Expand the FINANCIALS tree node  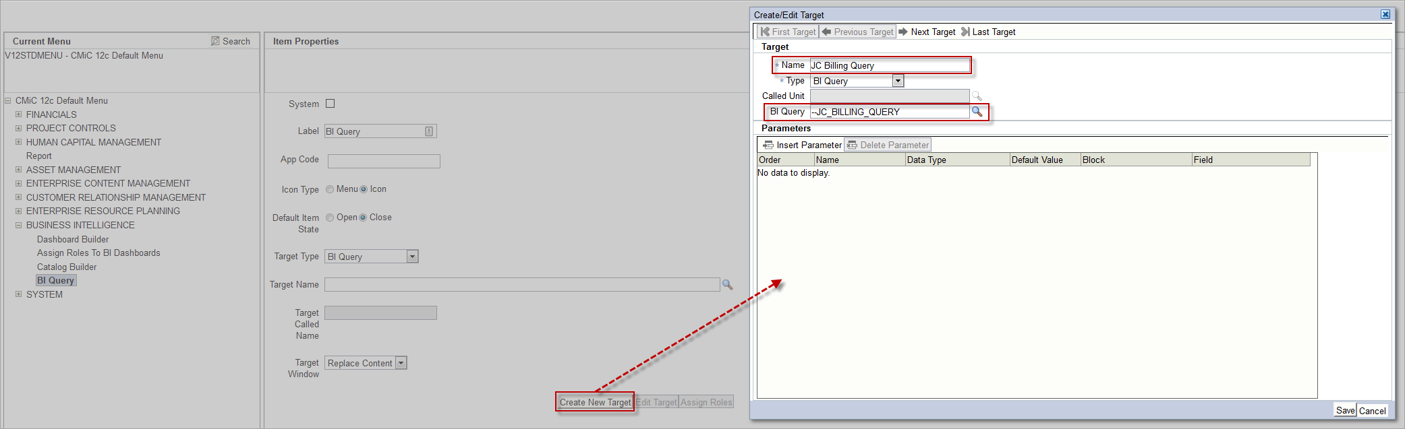pyautogui.click(x=19, y=114)
